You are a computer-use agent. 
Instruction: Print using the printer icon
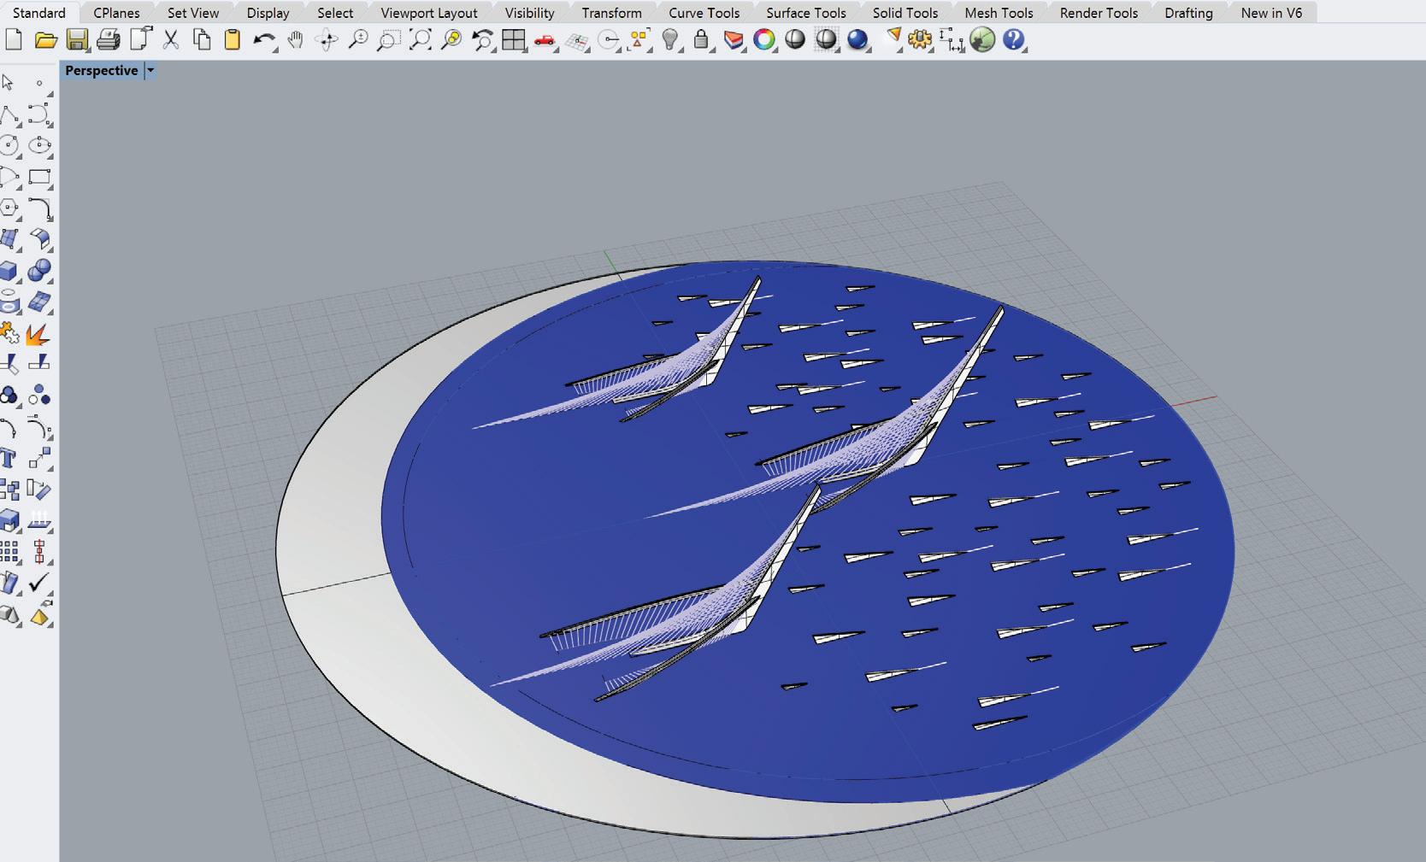(109, 39)
